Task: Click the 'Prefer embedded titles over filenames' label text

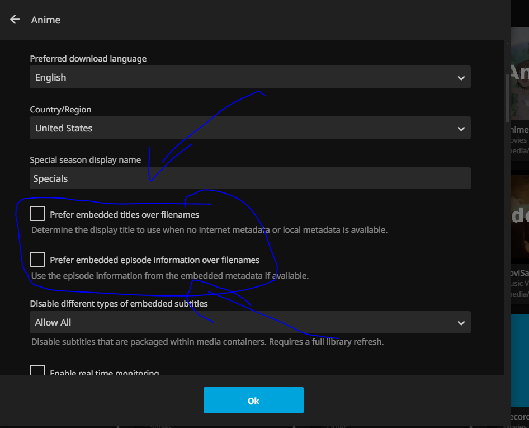Action: click(124, 214)
